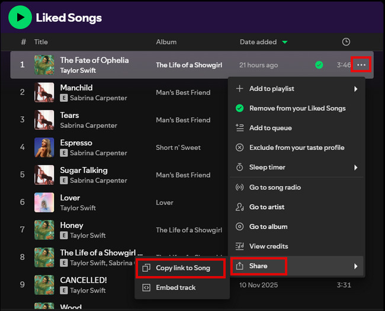The width and height of the screenshot is (385, 311).
Task: Expand the Sleep timer submenu arrow
Action: (355, 168)
